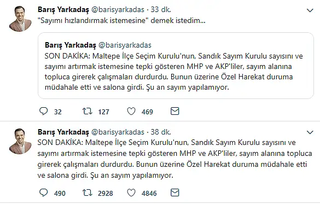320x204 pixels.
Task: Like the tweet with 4846 likes
Action: (131, 193)
